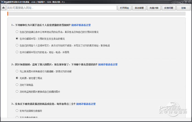Select option 在自己的淘宝个人空间中写文
This screenshot has width=192, height=122.
17,45
